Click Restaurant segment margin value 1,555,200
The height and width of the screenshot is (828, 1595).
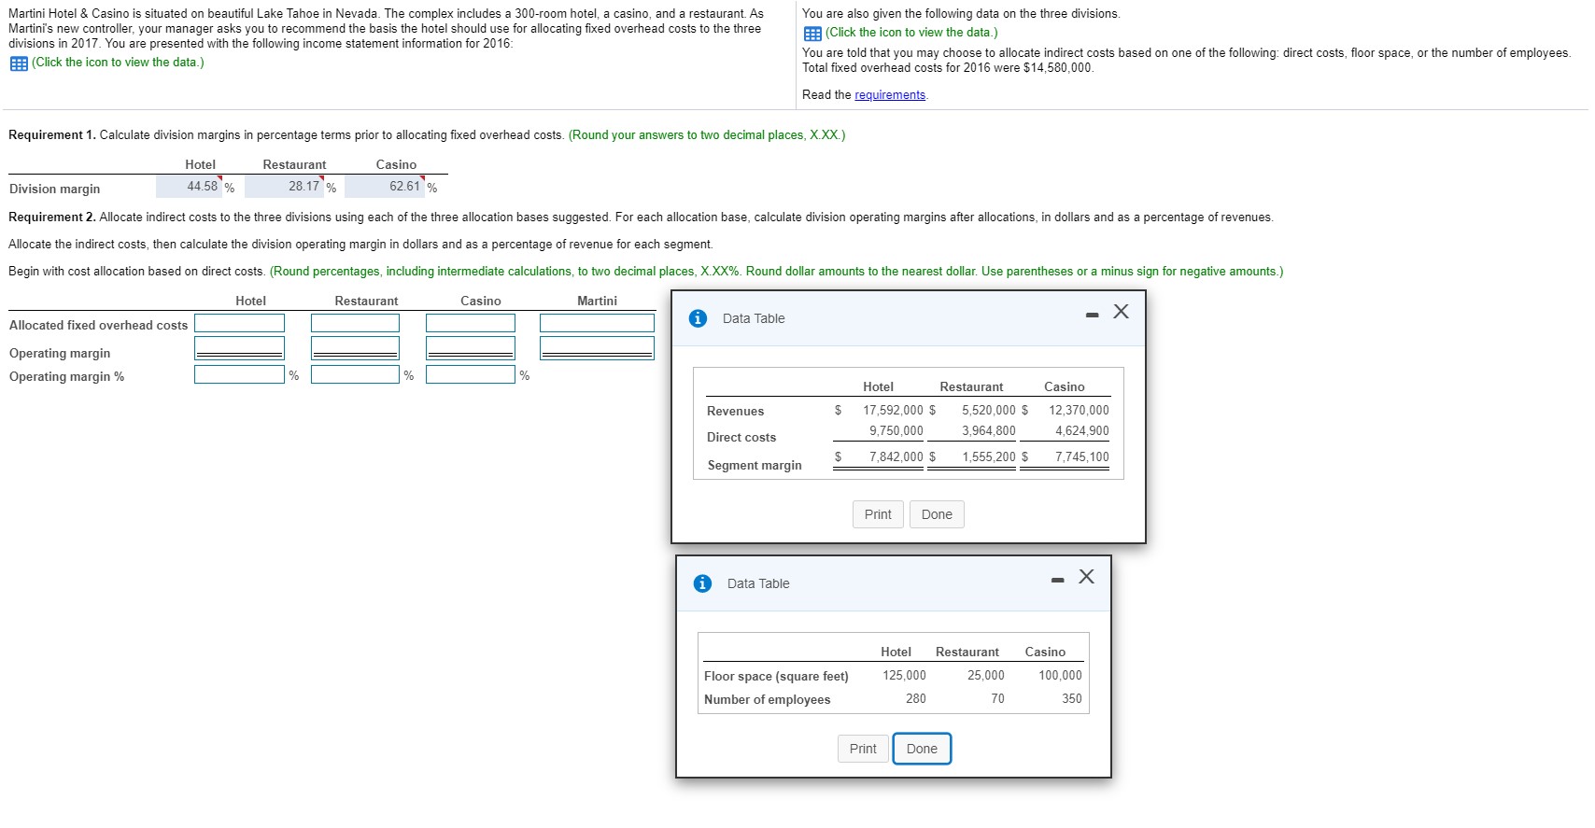[x=989, y=457]
